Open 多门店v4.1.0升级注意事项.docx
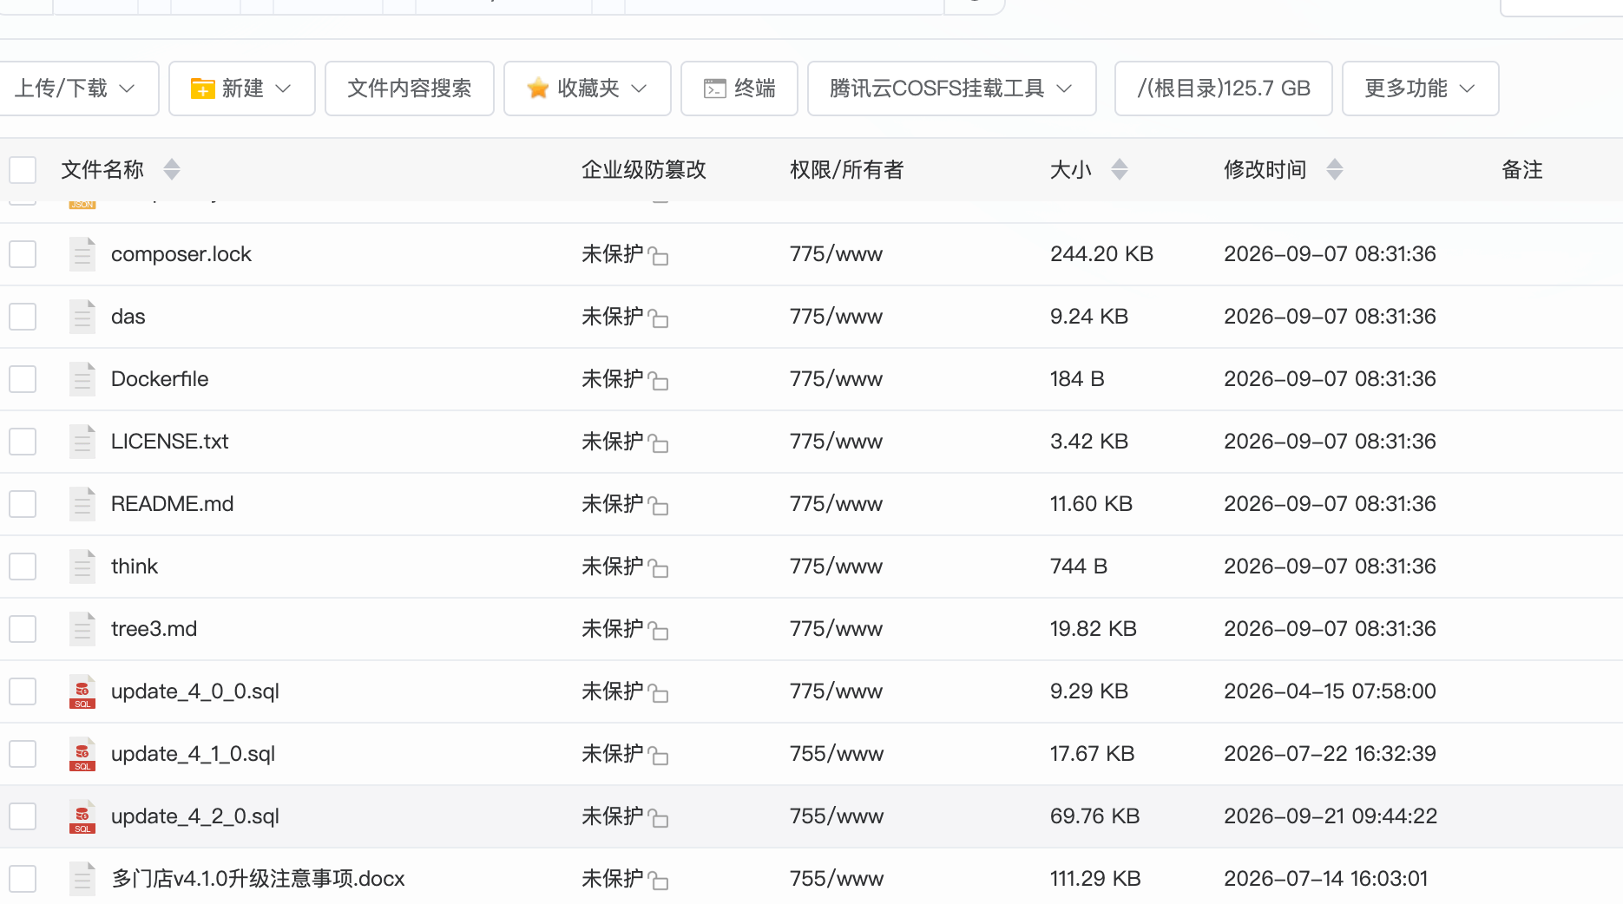1623x904 pixels. coord(259,879)
